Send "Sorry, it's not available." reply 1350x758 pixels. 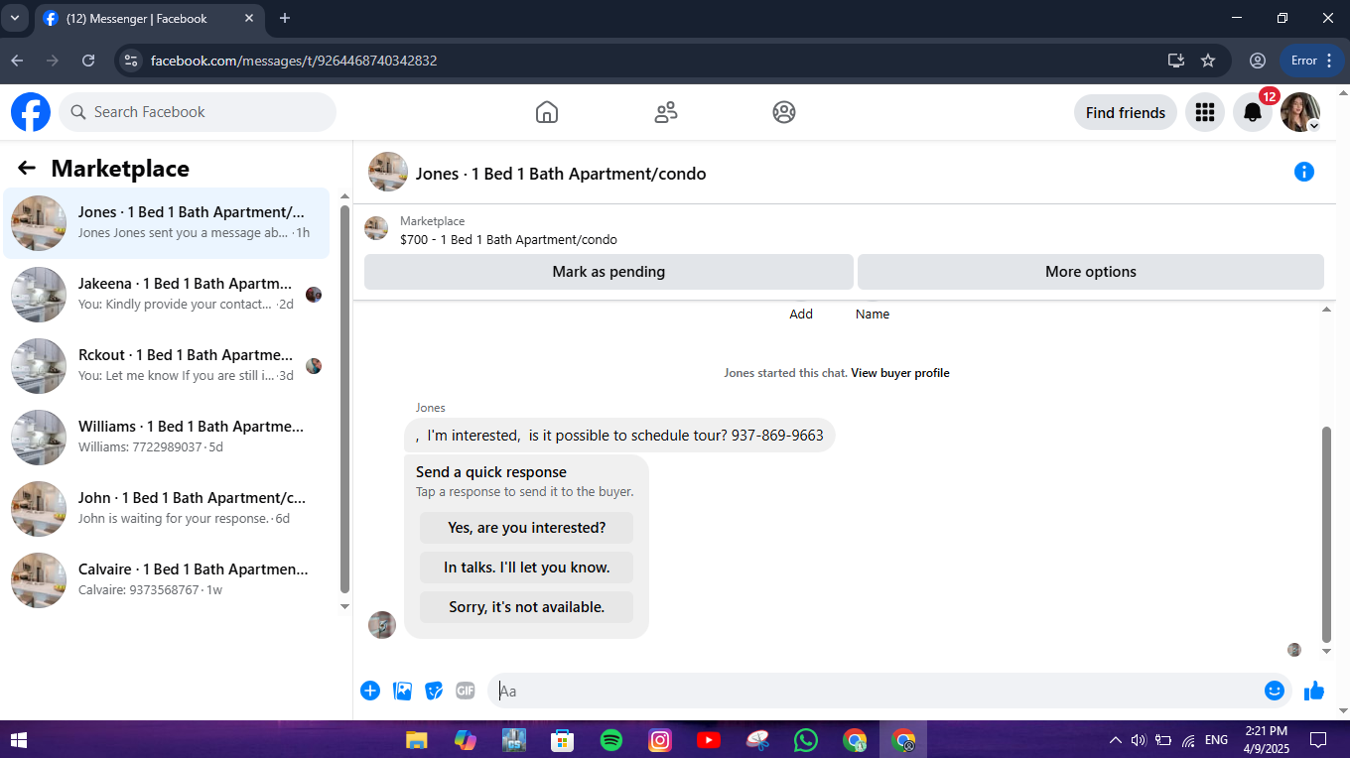(x=526, y=607)
